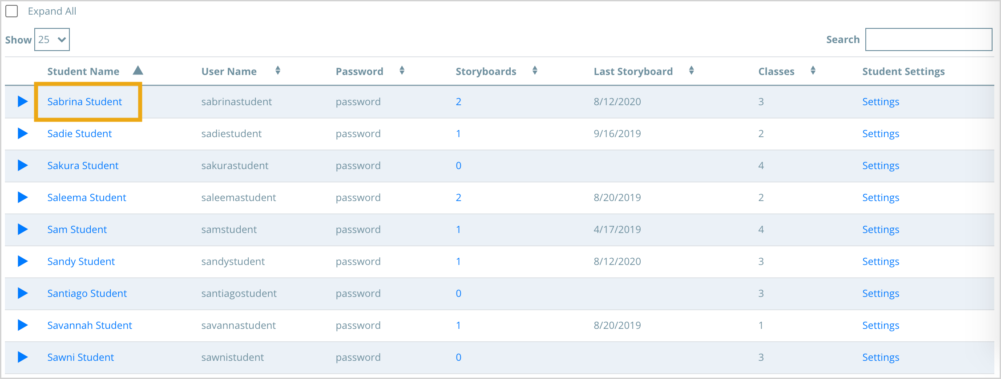This screenshot has height=379, width=1001.
Task: Open Sam Student's storyboard count link
Action: [x=458, y=229]
